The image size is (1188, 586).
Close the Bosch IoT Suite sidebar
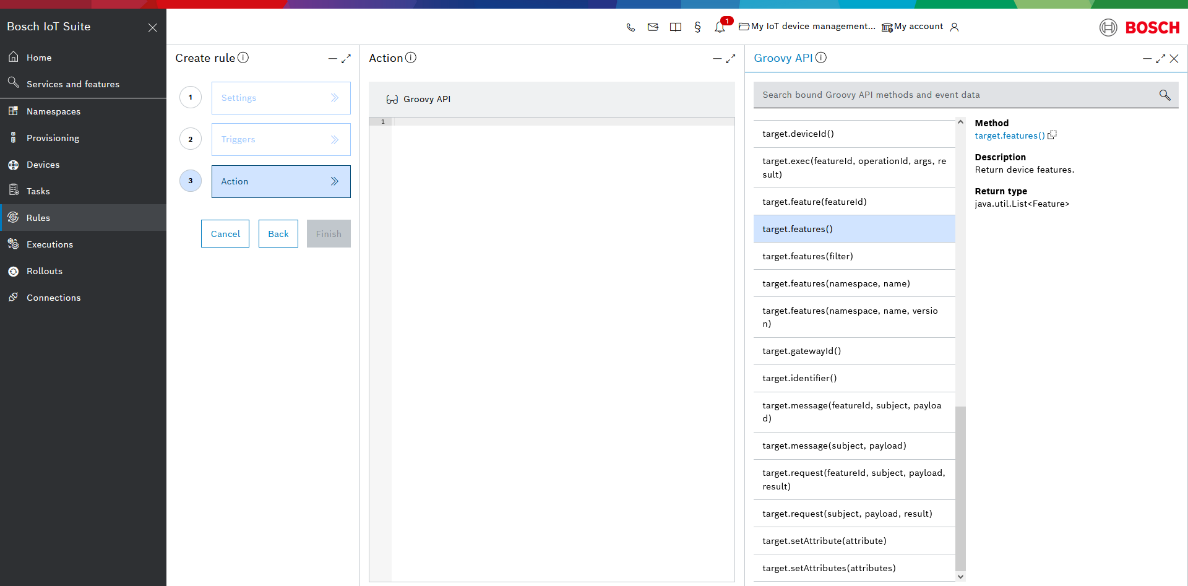(153, 28)
